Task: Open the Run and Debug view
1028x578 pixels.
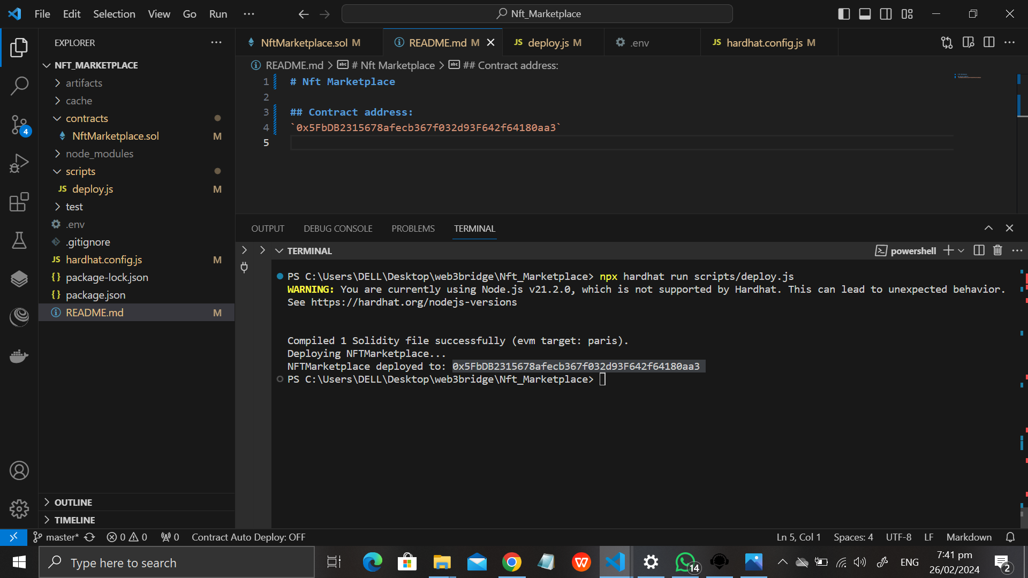Action: click(19, 163)
